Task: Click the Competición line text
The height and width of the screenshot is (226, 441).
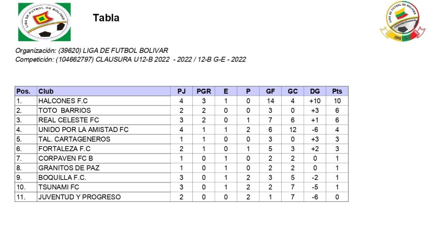Action: [130, 59]
